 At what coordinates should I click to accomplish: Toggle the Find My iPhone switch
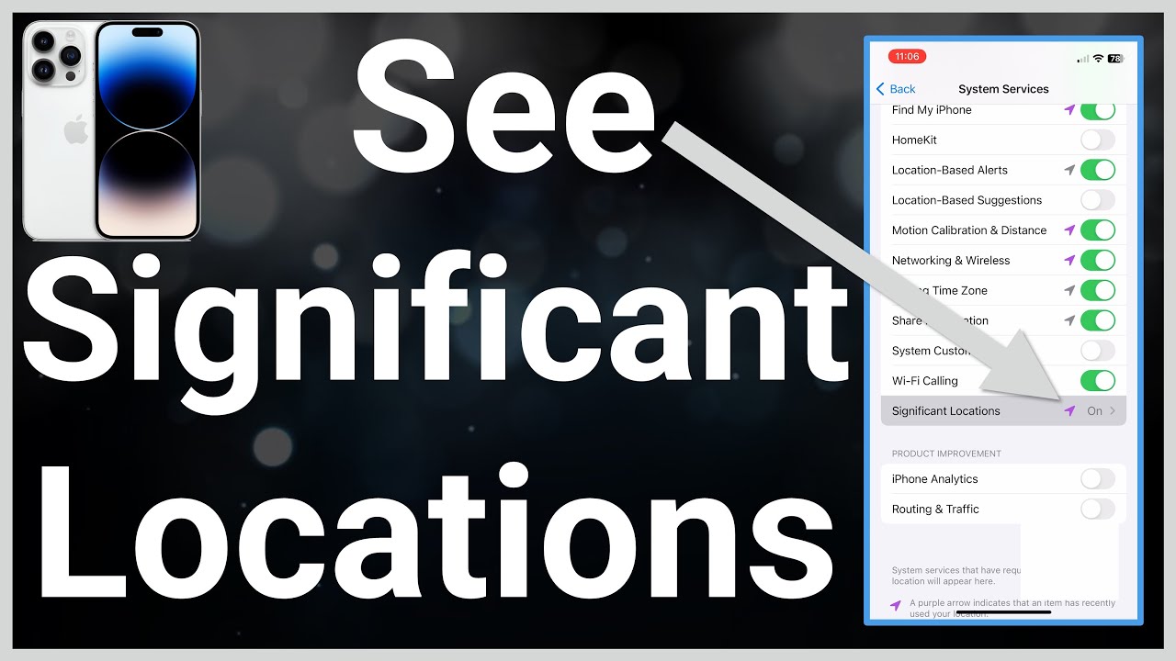pos(1098,110)
